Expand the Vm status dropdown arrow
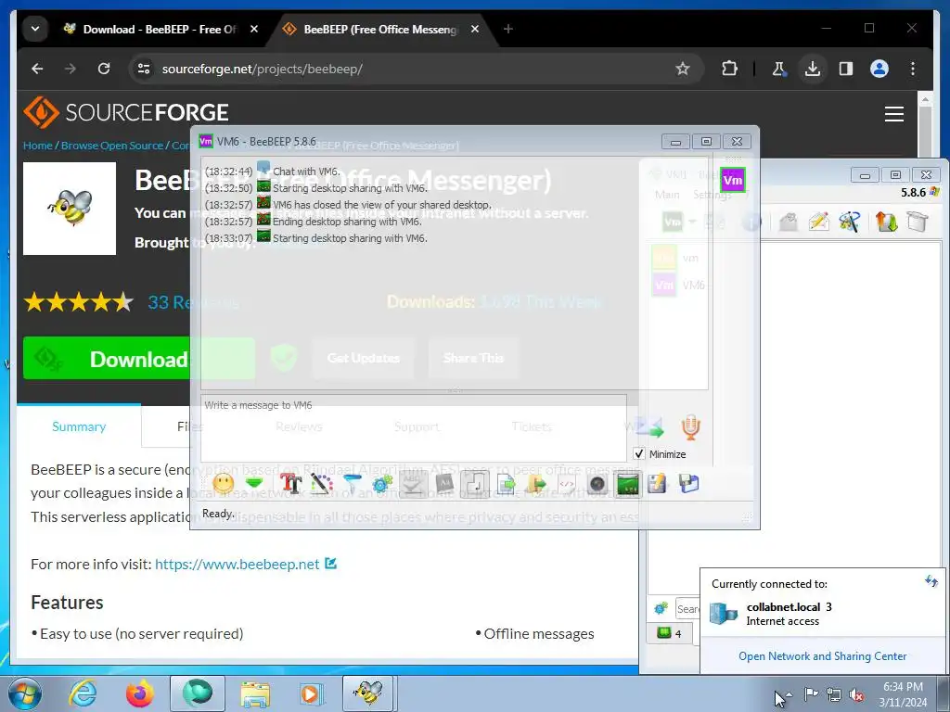The image size is (950, 712). click(x=692, y=222)
